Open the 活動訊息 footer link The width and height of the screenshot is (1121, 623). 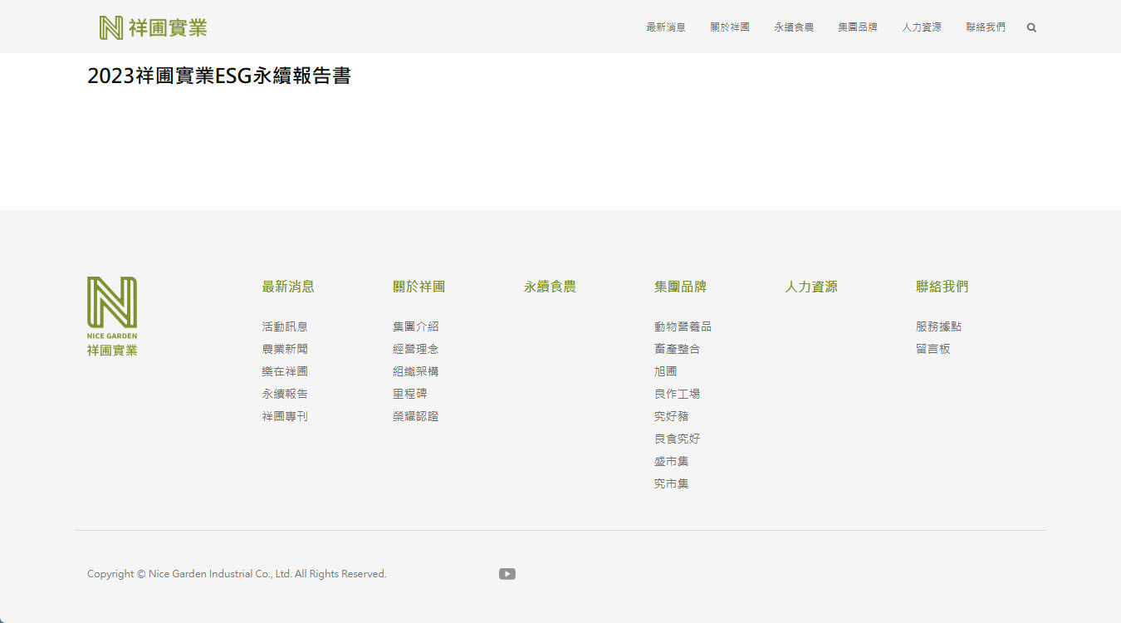pyautogui.click(x=285, y=326)
